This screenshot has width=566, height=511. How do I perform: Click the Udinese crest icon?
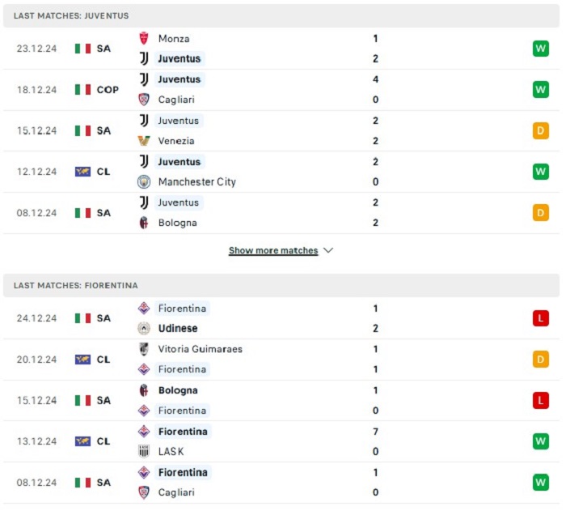(x=144, y=328)
